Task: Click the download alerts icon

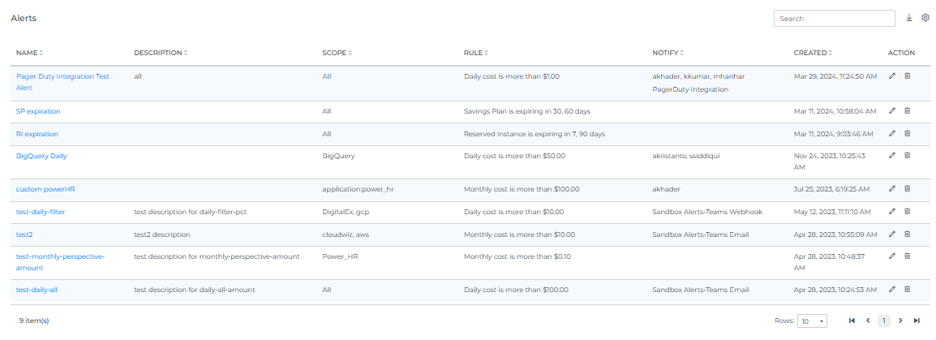Action: 909,18
